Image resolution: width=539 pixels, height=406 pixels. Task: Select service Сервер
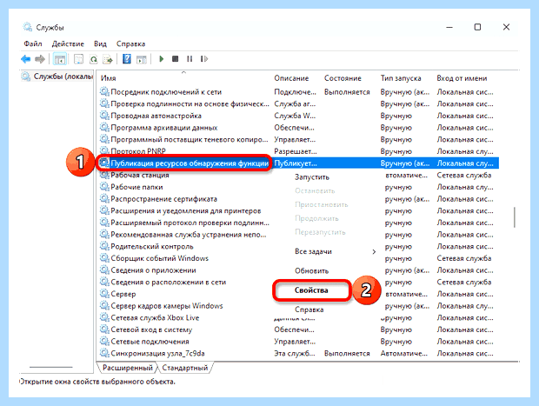[x=123, y=294]
